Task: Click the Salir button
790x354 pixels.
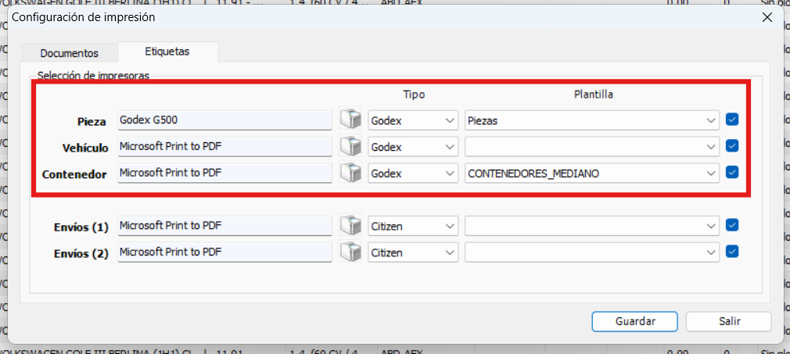Action: pos(728,321)
